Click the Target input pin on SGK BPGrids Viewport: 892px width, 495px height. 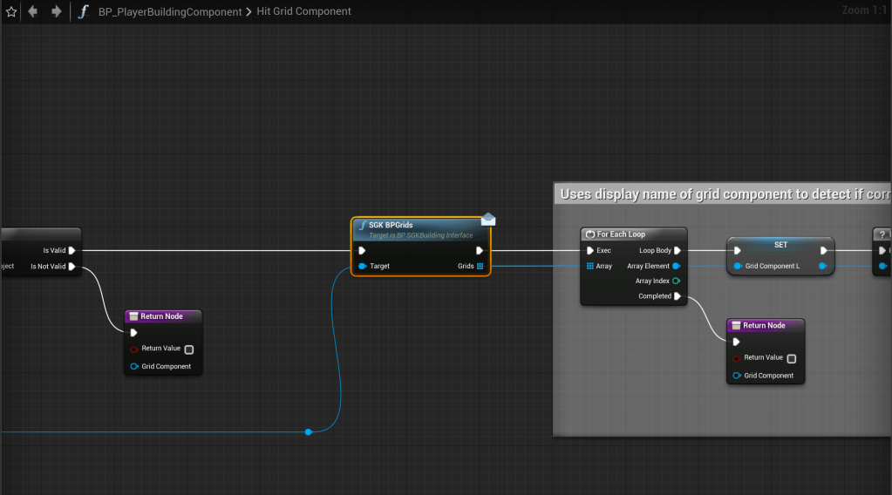363,266
